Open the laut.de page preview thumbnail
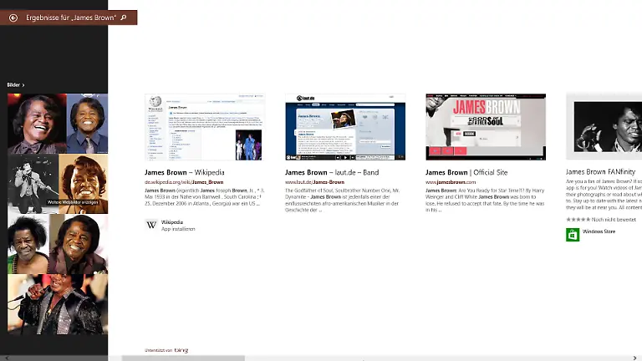 click(344, 127)
